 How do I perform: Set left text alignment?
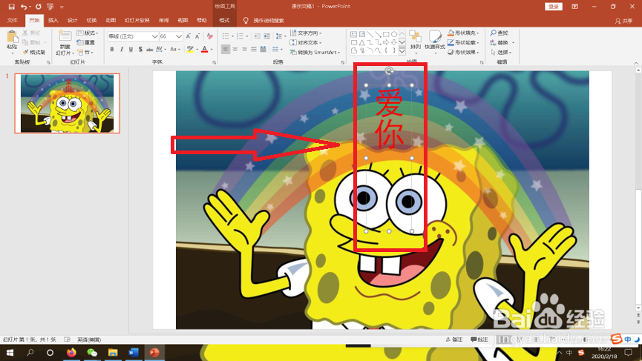[x=225, y=50]
